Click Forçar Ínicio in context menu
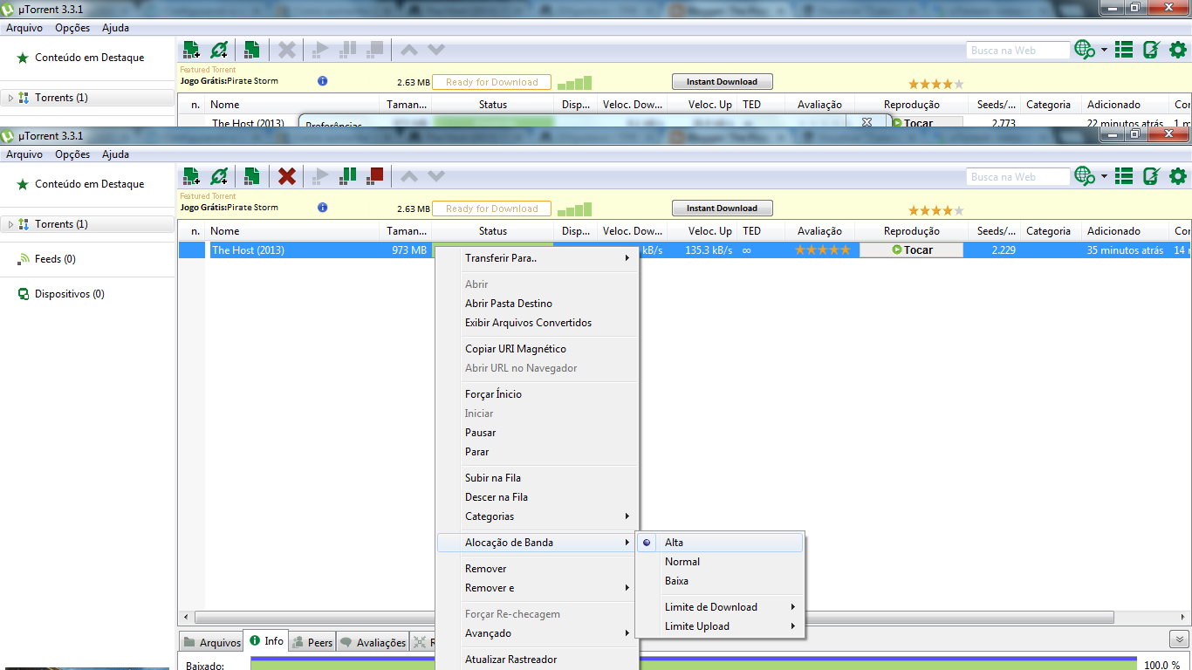Image resolution: width=1192 pixels, height=670 pixels. (537, 394)
